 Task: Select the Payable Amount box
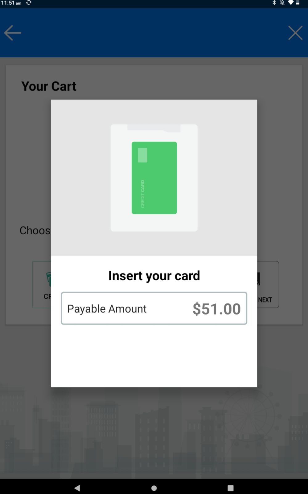pyautogui.click(x=154, y=308)
